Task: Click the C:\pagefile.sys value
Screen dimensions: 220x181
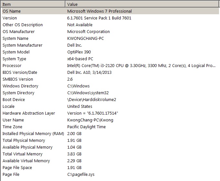Action: [x=81, y=175]
